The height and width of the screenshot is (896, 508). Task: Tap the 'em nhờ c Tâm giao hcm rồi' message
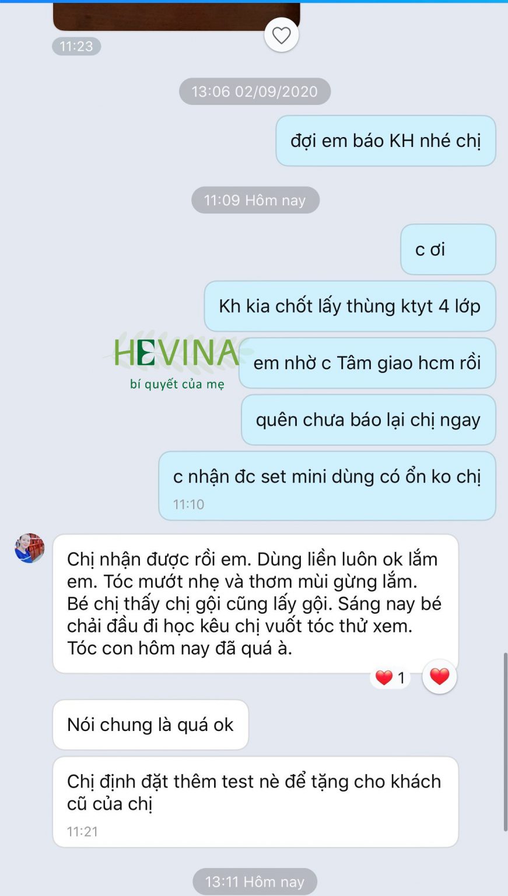point(367,363)
